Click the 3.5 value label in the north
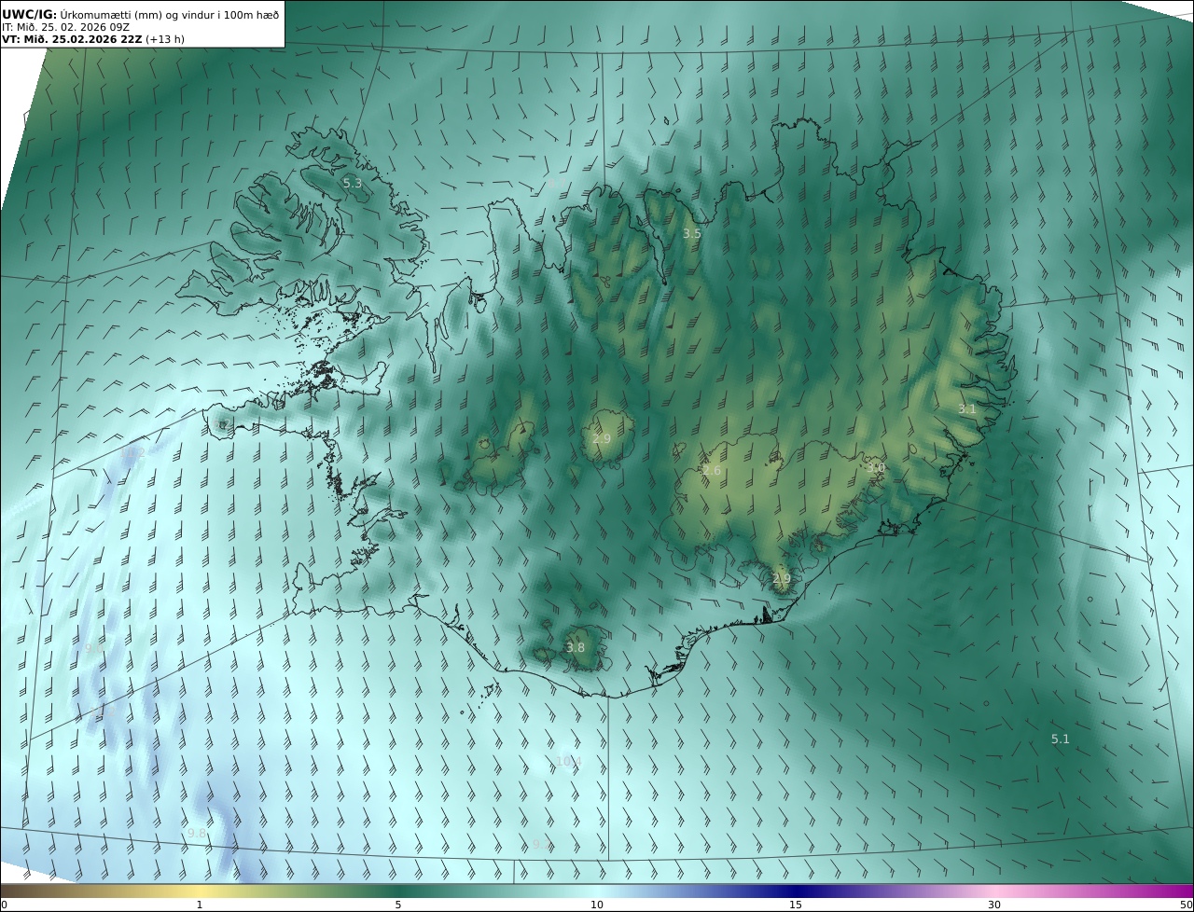Screen dimensions: 1194x912 coord(692,234)
